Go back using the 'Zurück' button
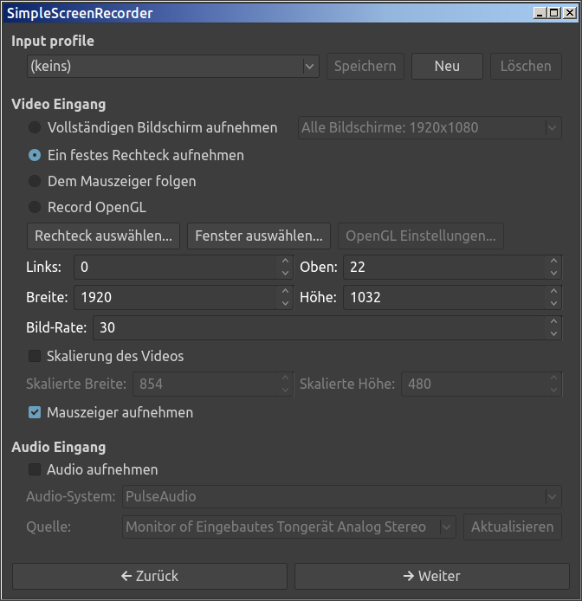Image resolution: width=582 pixels, height=601 pixels. pos(150,576)
